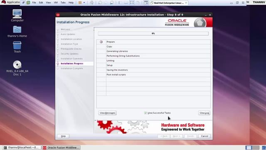Select the Linking task row
This screenshot has height=150, width=266.
click(x=153, y=60)
